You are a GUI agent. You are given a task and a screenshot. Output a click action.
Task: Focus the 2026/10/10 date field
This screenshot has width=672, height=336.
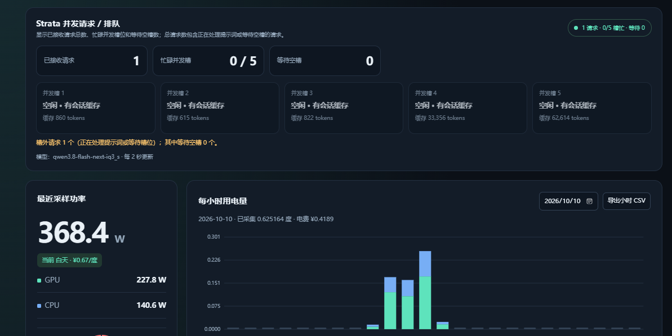[568, 201]
